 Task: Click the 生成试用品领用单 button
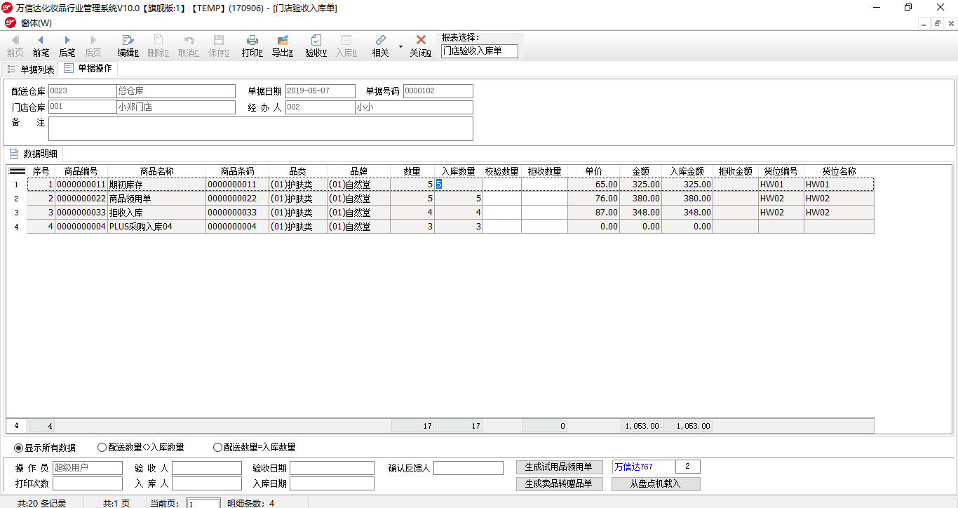coord(559,467)
